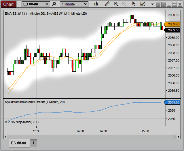Select the drawing tools pencil icon
The height and width of the screenshot is (151, 184).
point(107,4)
